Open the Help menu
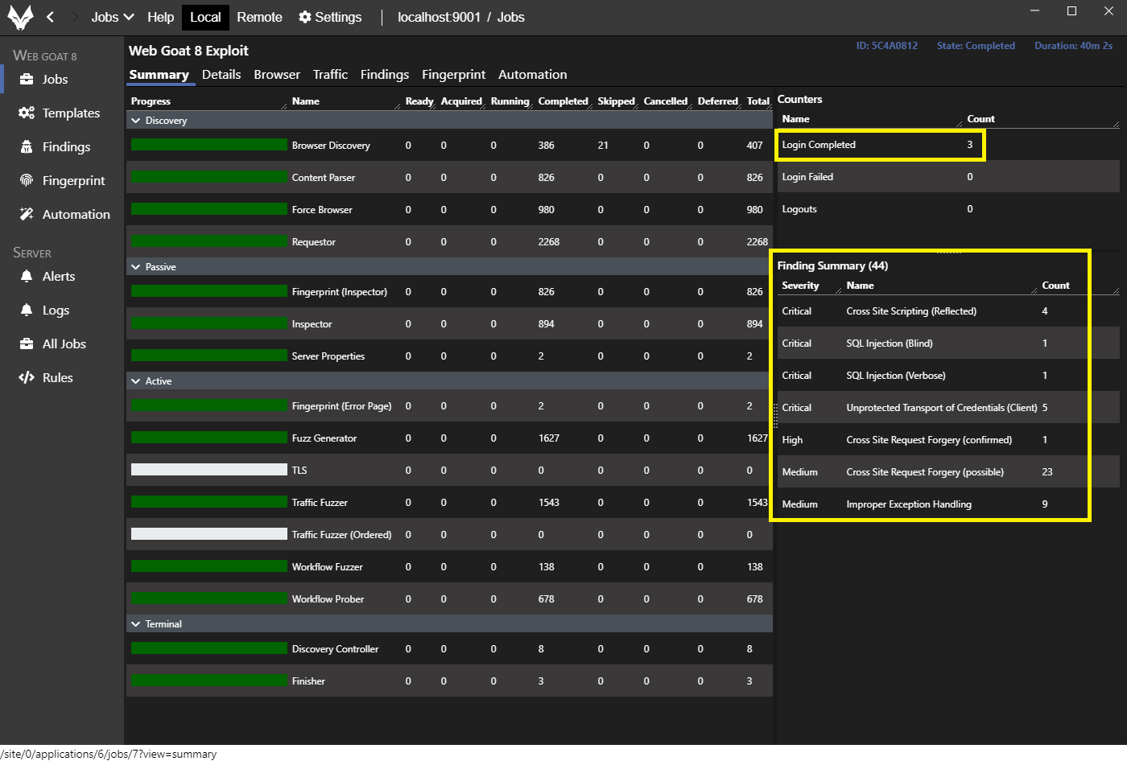Viewport: 1127px width, 765px height. pyautogui.click(x=160, y=17)
